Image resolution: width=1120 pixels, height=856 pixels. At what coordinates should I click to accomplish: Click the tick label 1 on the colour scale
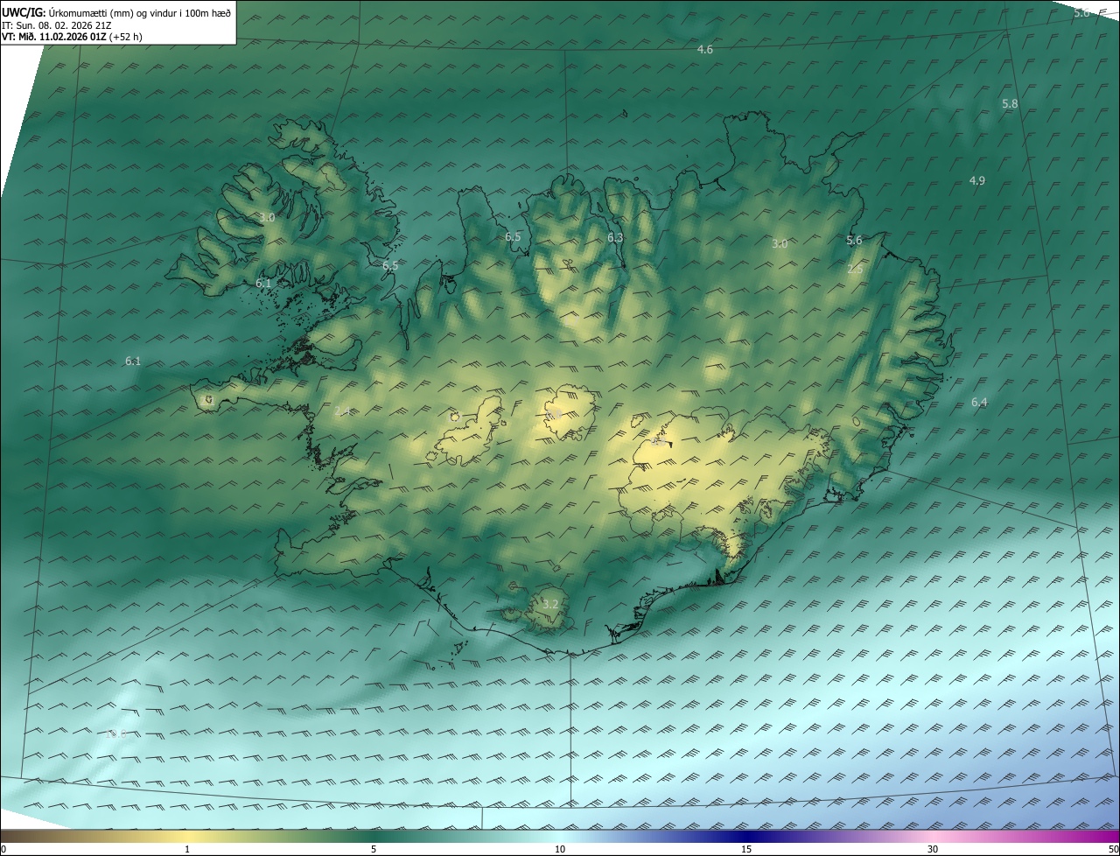188,849
